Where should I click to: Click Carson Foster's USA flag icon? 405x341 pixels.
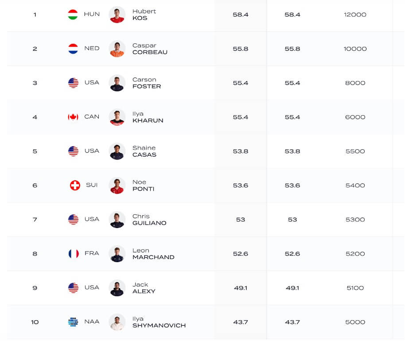[x=73, y=83]
